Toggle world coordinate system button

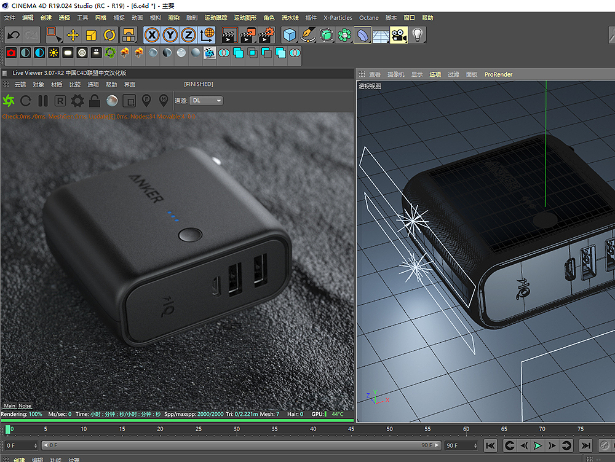(207, 35)
